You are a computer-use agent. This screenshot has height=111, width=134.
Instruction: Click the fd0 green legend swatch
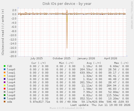tap(5, 66)
